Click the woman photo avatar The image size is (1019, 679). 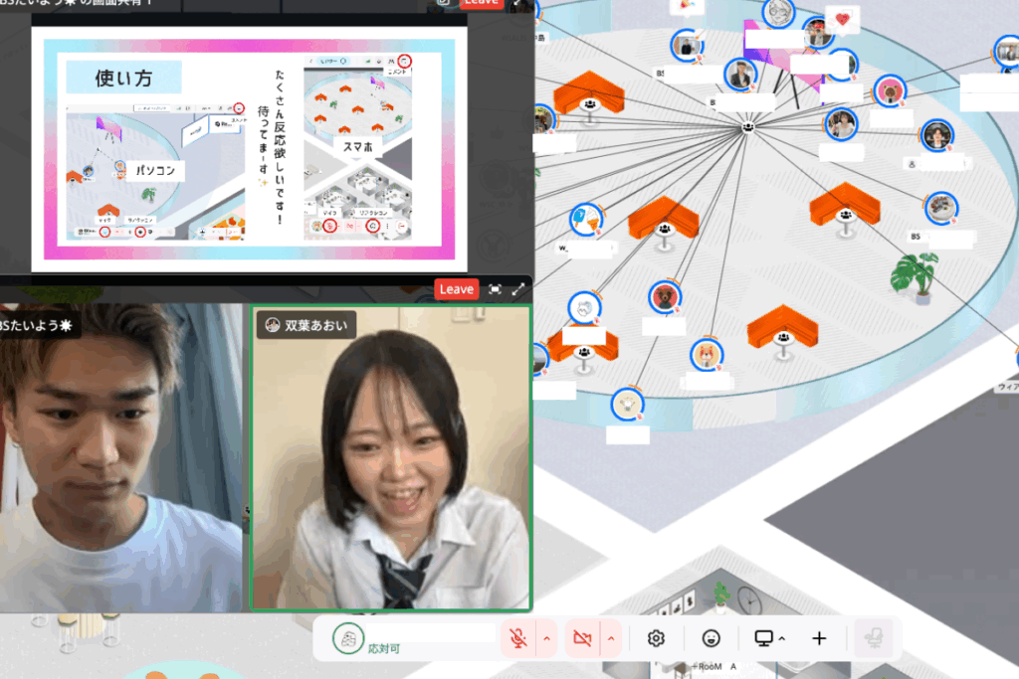tap(841, 124)
